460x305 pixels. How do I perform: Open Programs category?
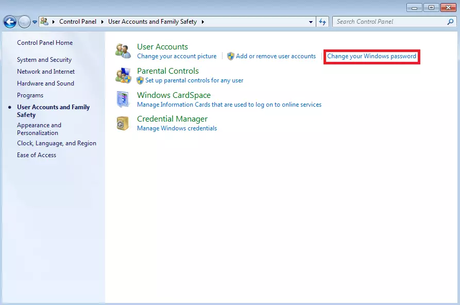pos(30,95)
